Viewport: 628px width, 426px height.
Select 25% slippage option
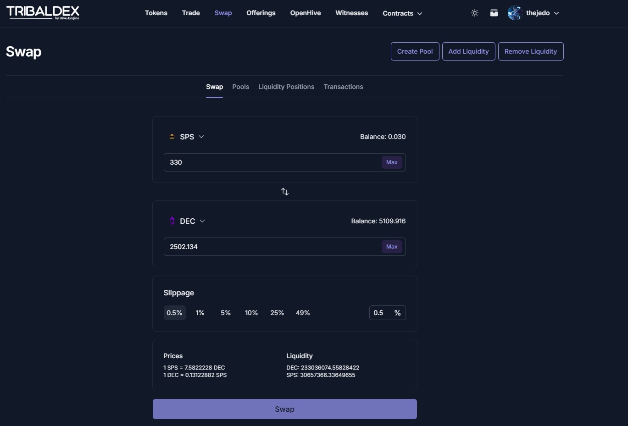[x=277, y=313]
